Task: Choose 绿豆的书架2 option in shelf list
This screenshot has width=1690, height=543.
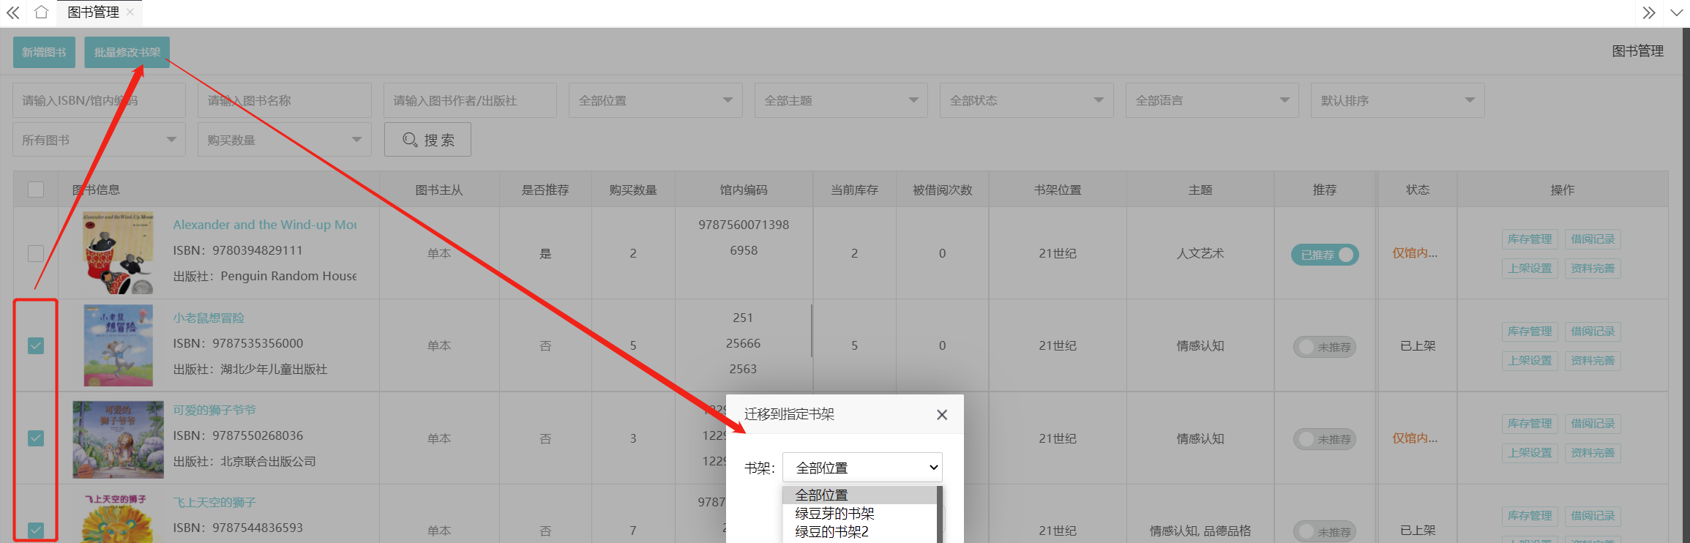Action: click(859, 532)
